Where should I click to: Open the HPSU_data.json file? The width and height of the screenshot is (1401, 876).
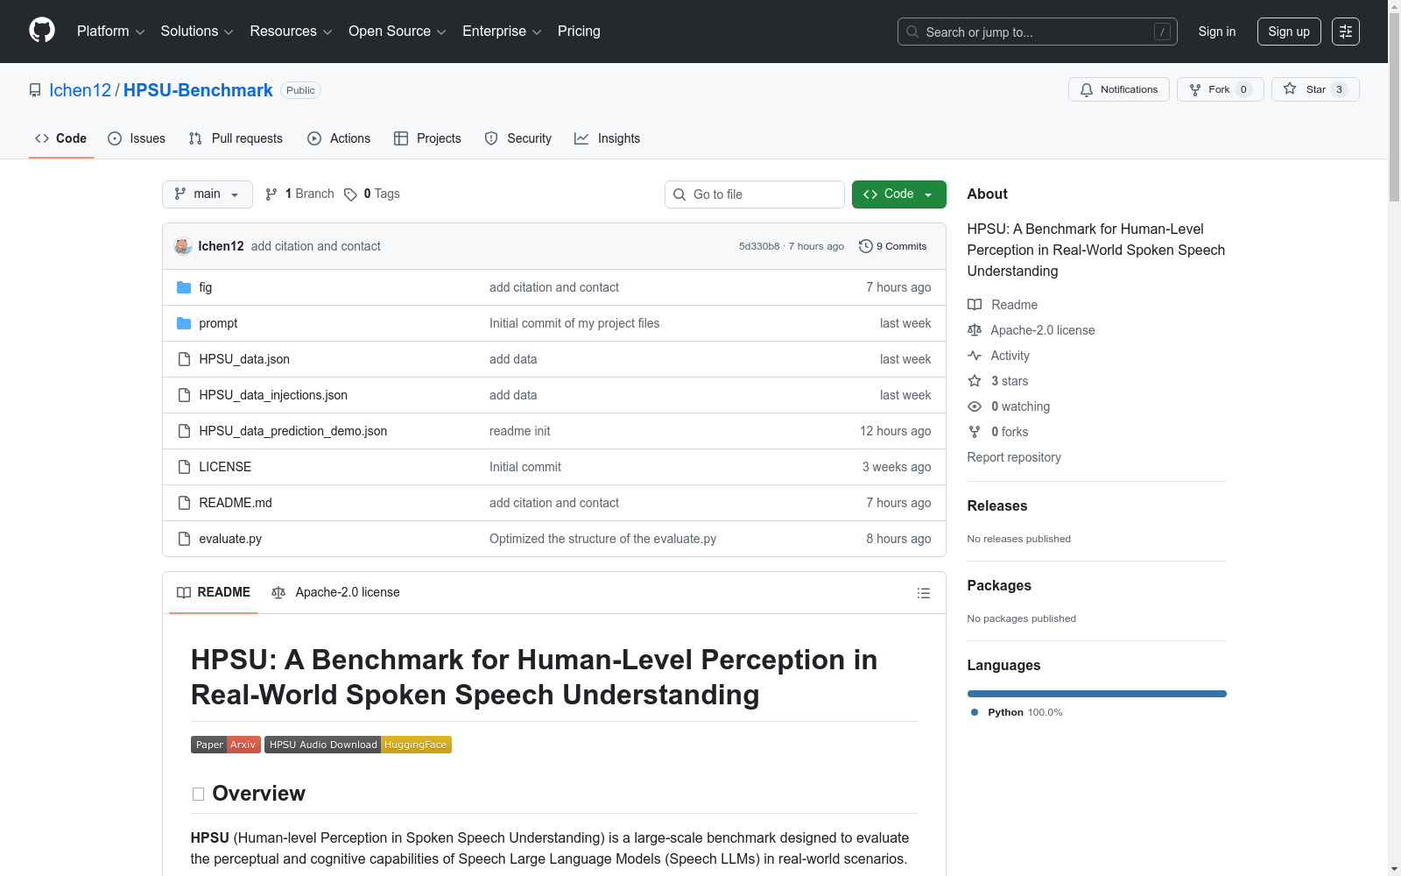pos(244,359)
